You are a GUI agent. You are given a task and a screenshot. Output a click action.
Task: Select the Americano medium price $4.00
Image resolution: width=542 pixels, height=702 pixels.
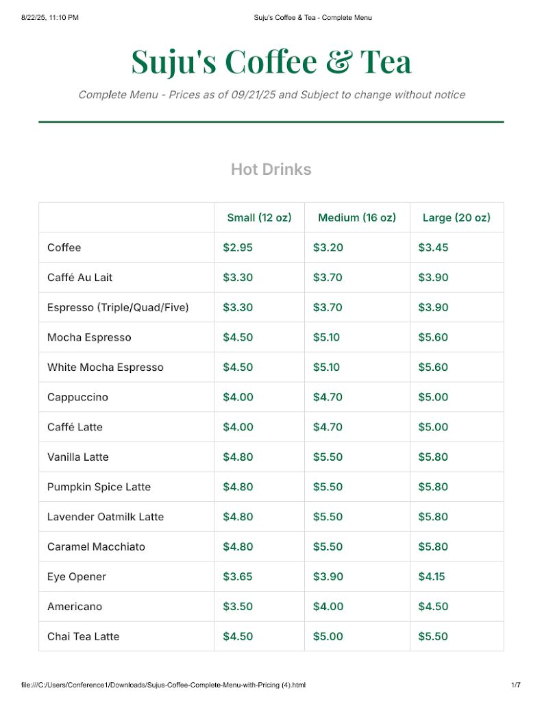328,607
